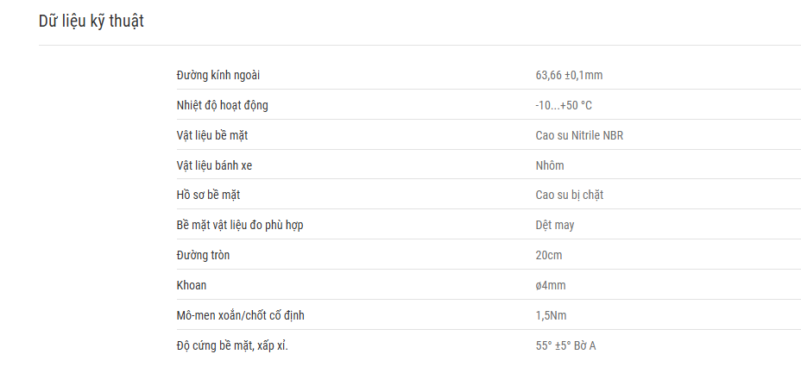Click the 'Dữ liệu kỹ thuật' heading

click(91, 22)
